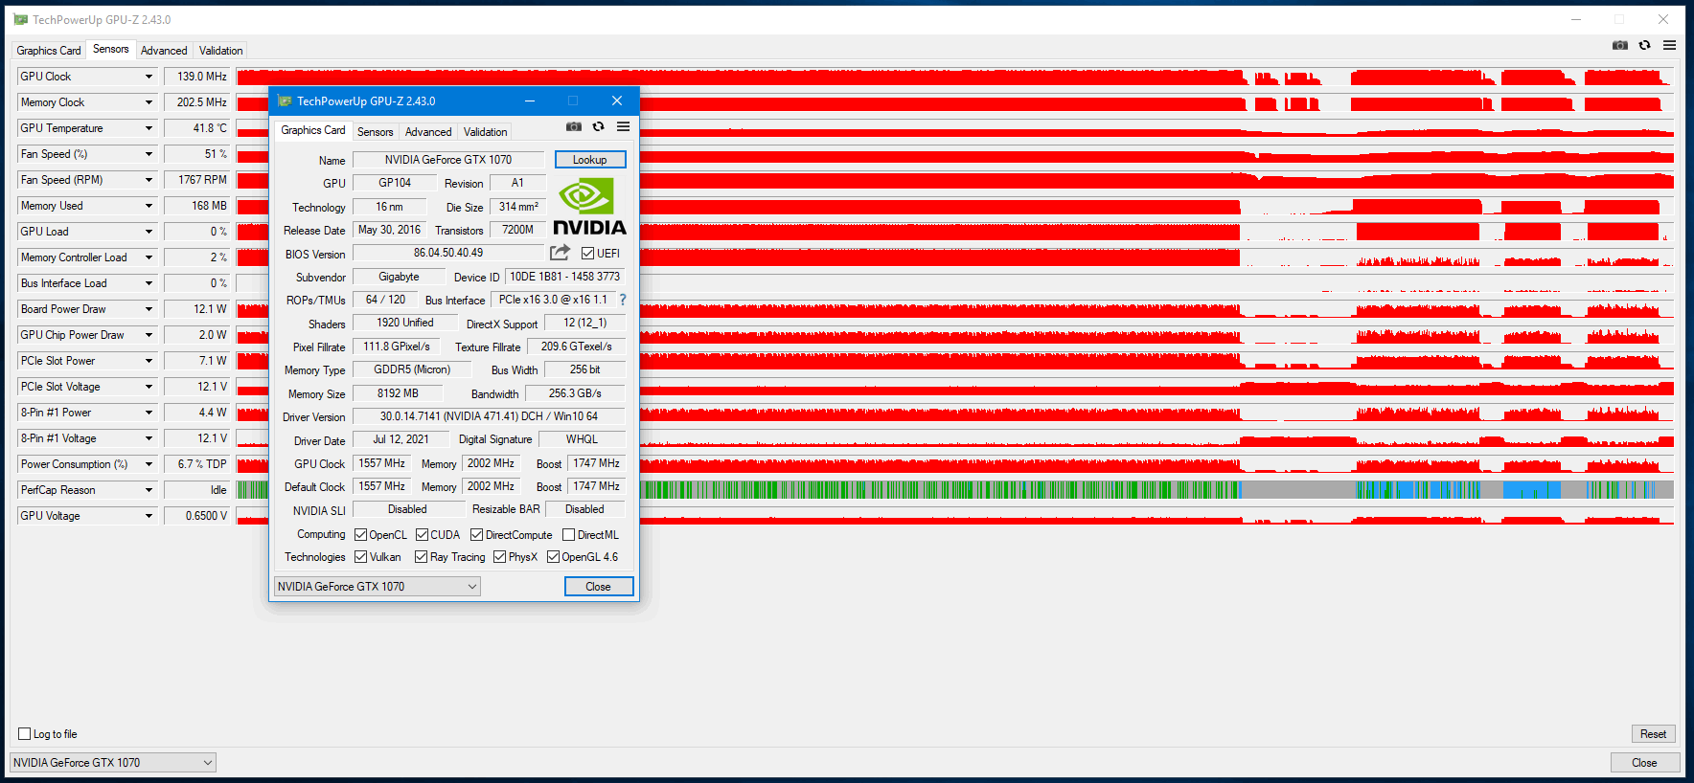Open GPU Clock sensor dropdown
Viewport: 1694px width, 783px height.
(149, 77)
